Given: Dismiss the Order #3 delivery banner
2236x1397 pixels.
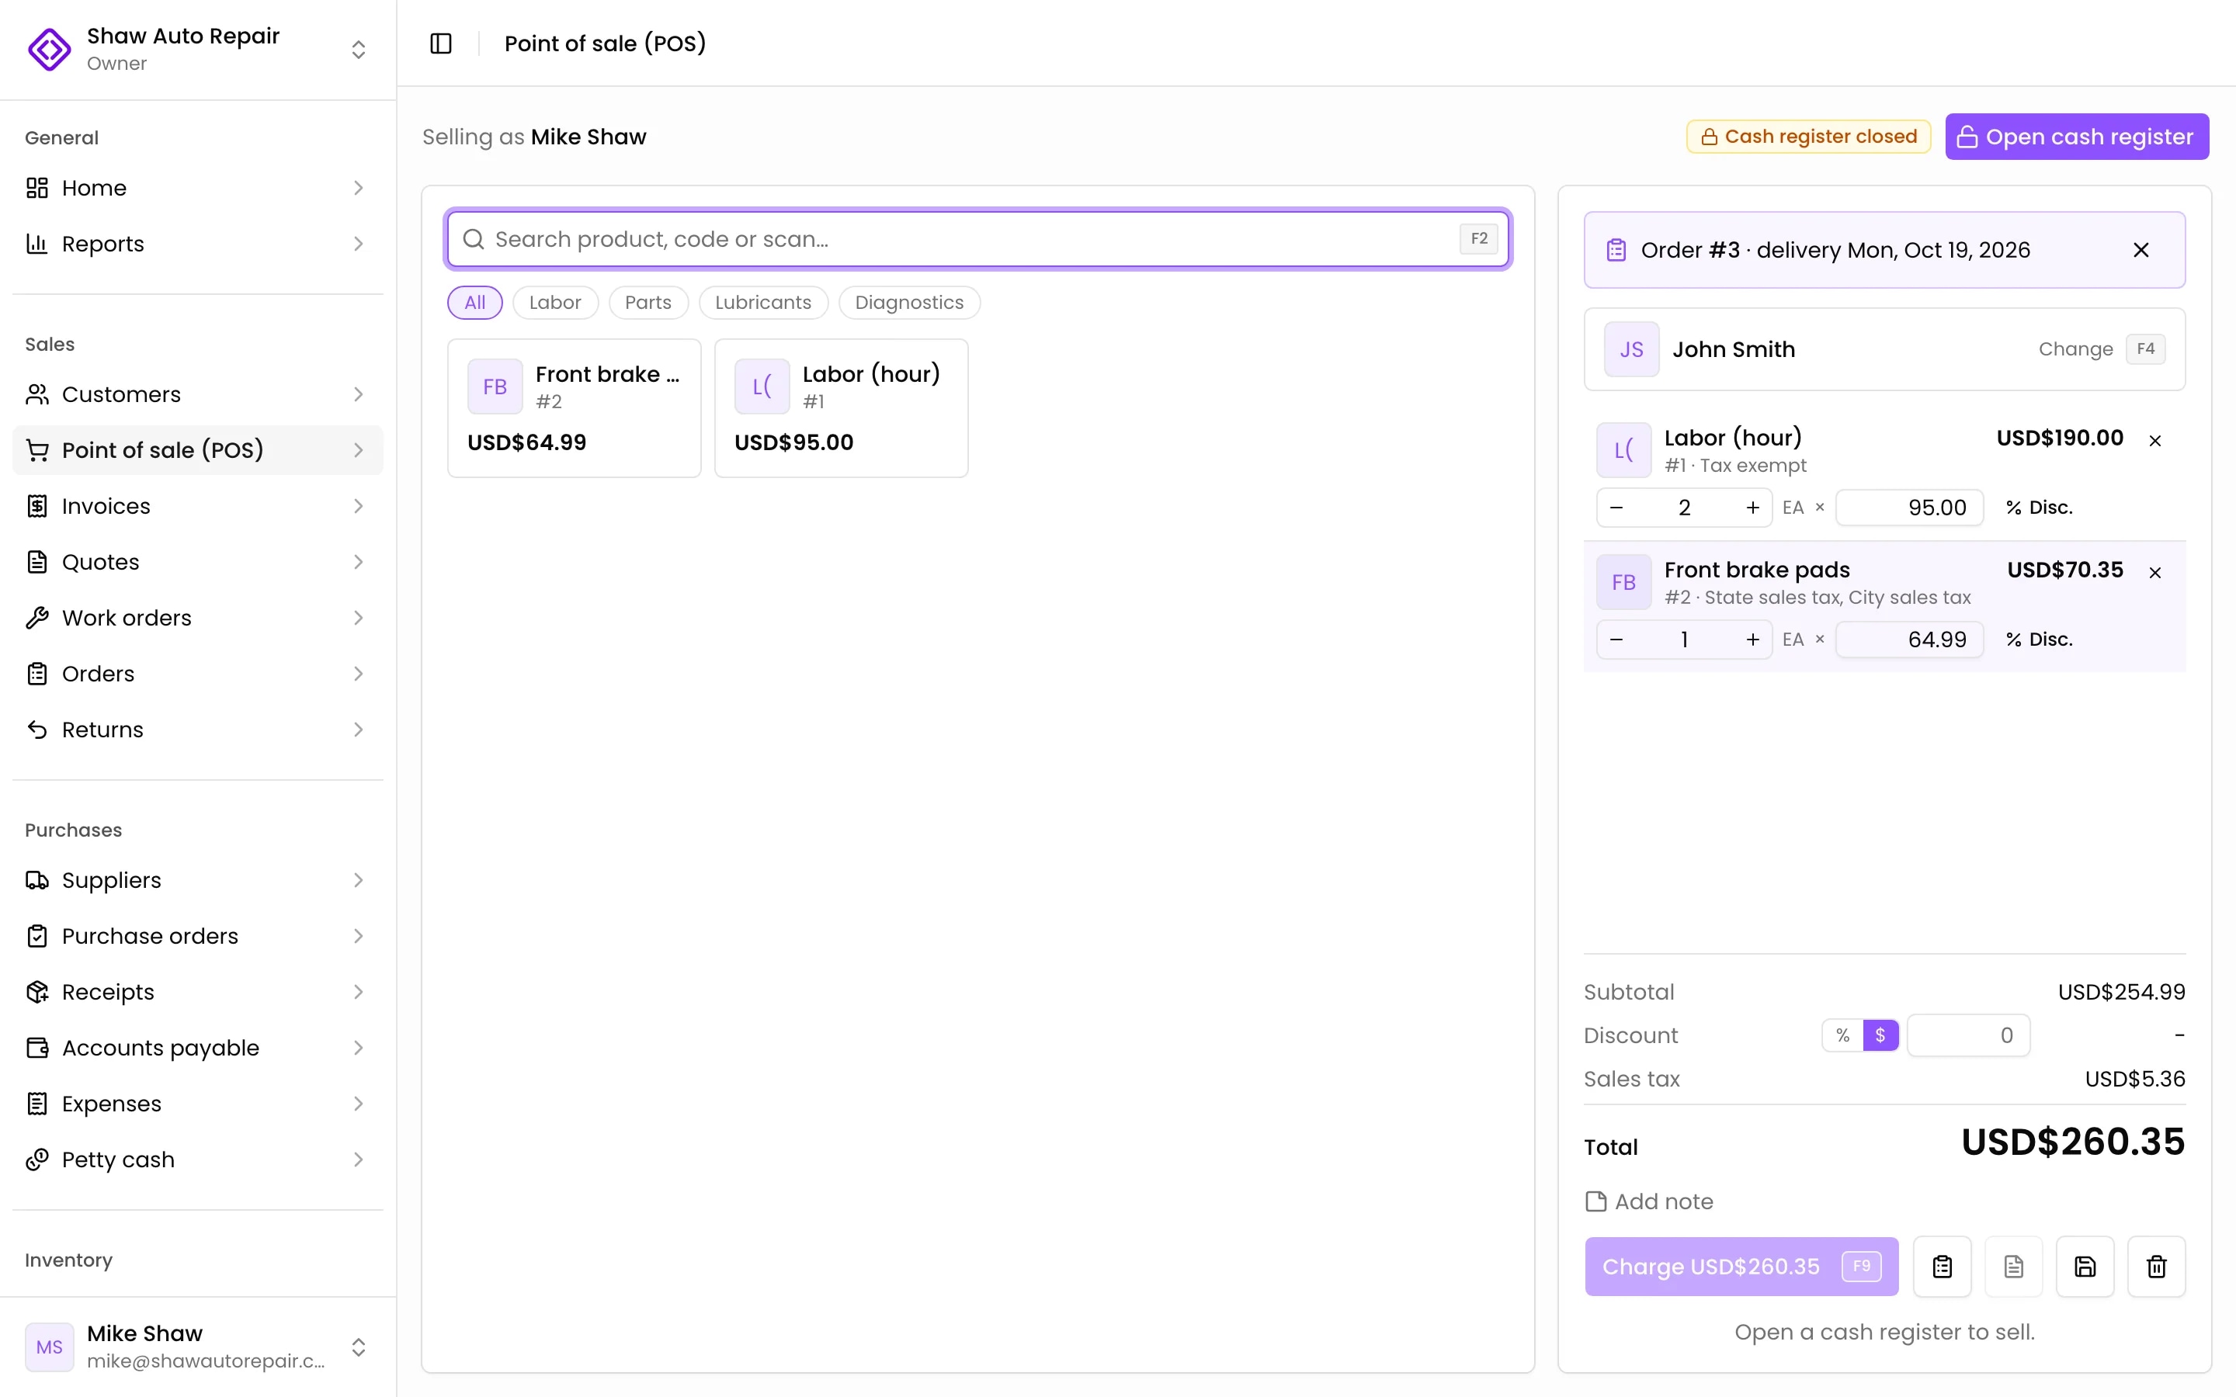Looking at the screenshot, I should (x=2141, y=251).
